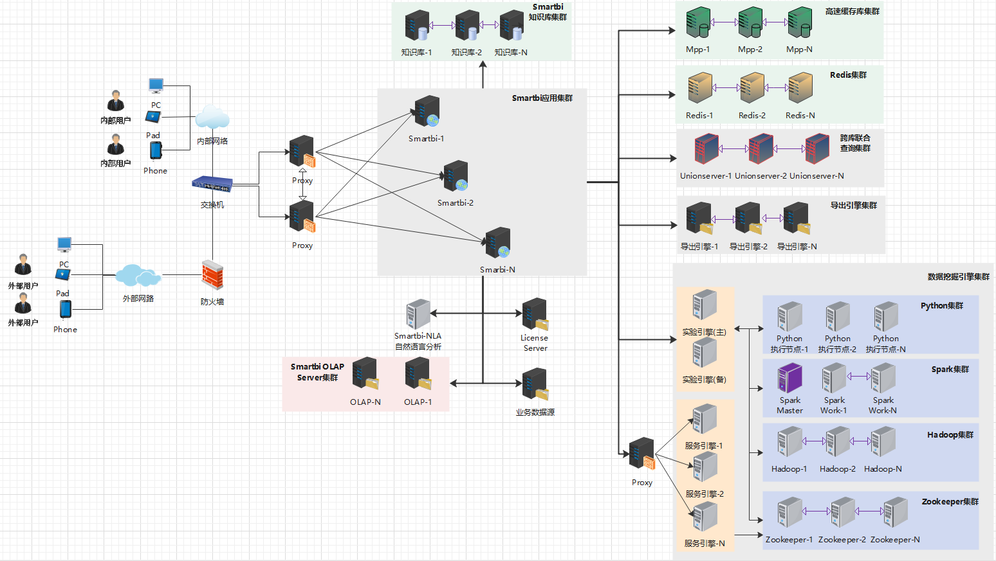Select the Smartbi 知识库集群 label
The image size is (996, 561).
[548, 12]
